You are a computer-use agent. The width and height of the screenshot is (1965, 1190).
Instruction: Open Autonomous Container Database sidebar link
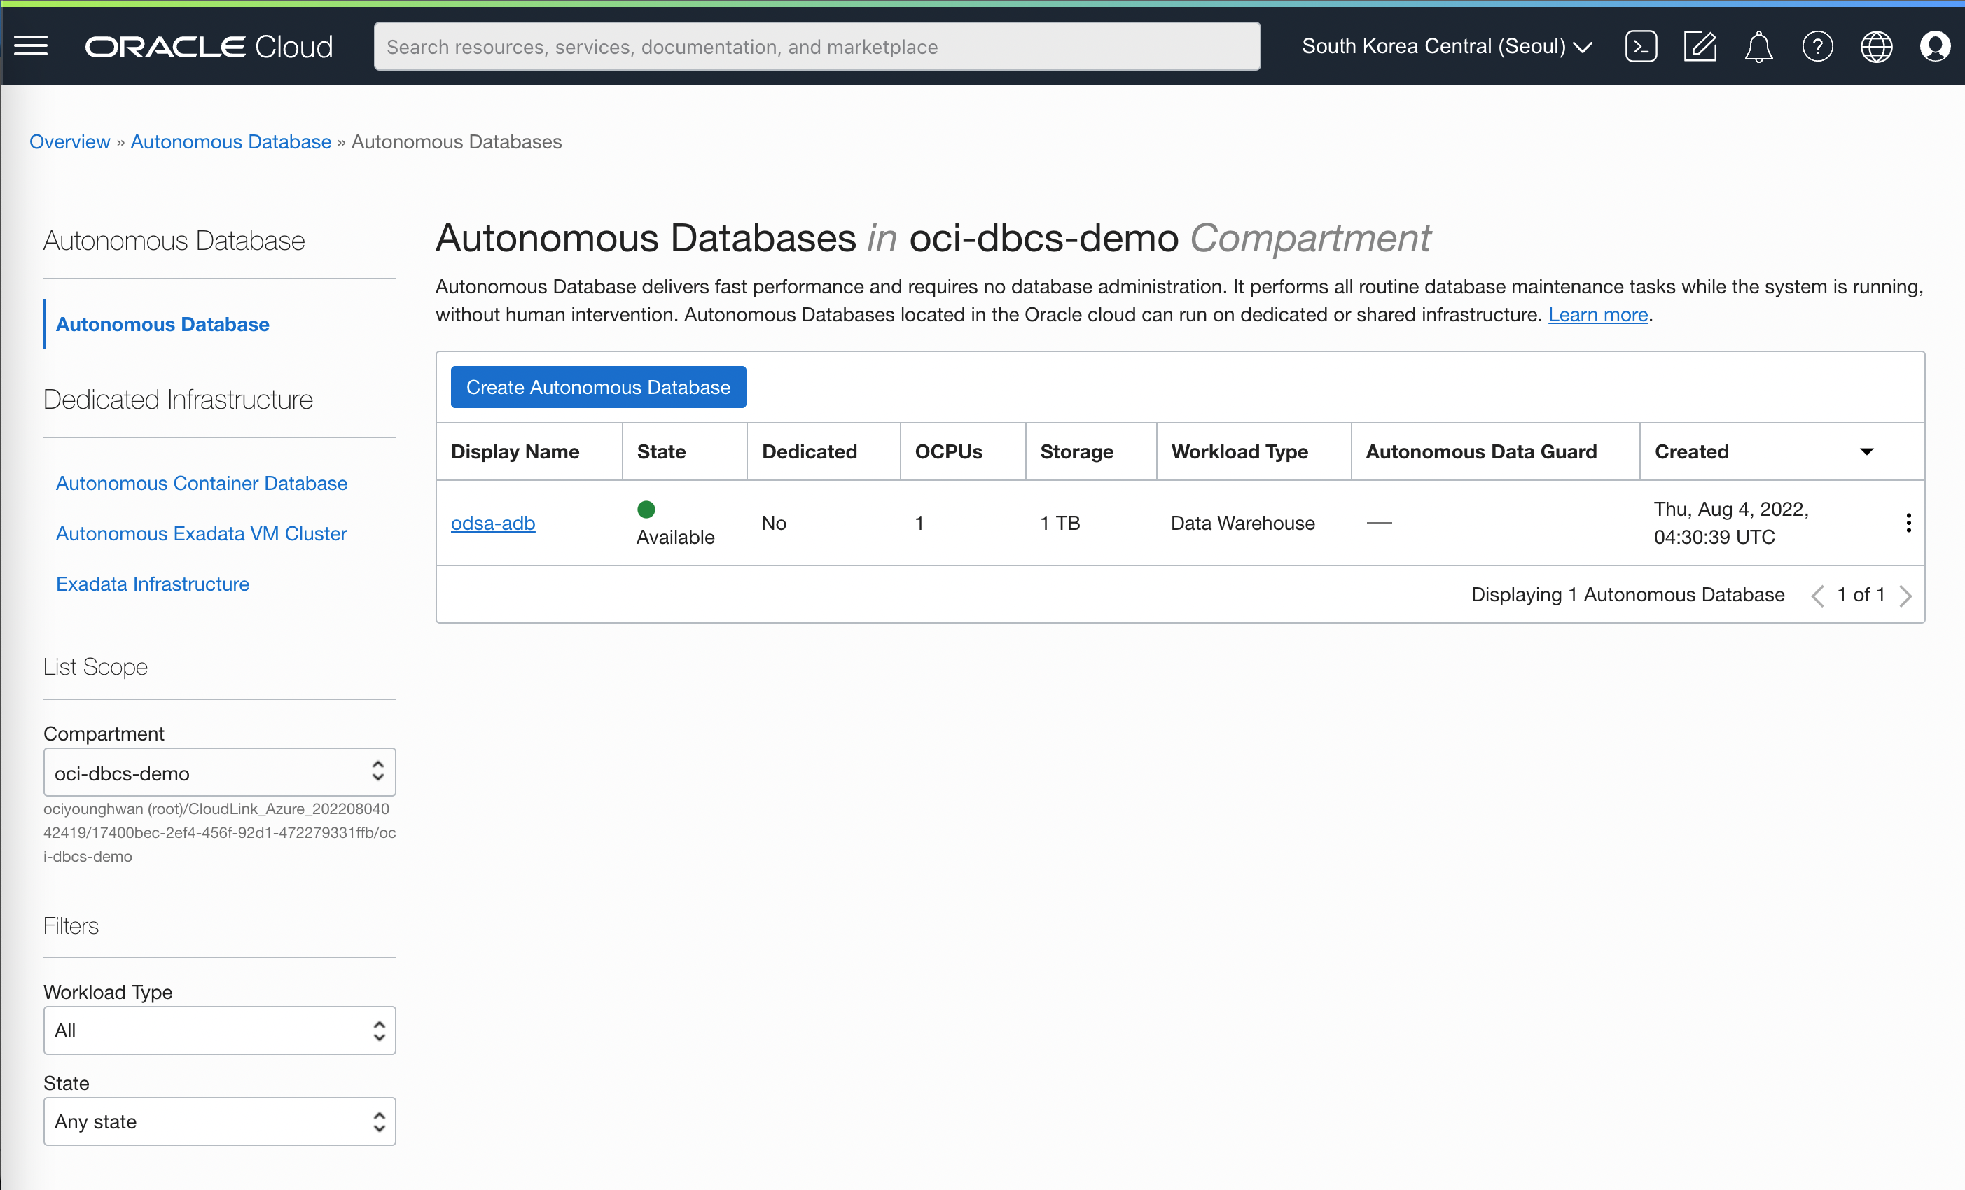click(201, 483)
